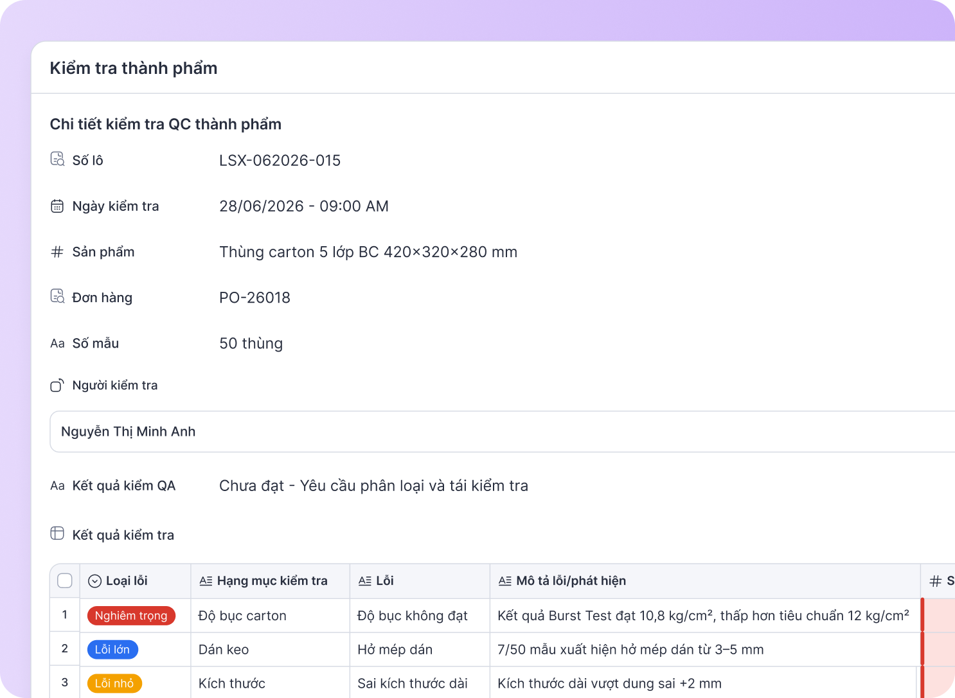
Task: Click the Đơn hàng field icon
Action: (57, 296)
